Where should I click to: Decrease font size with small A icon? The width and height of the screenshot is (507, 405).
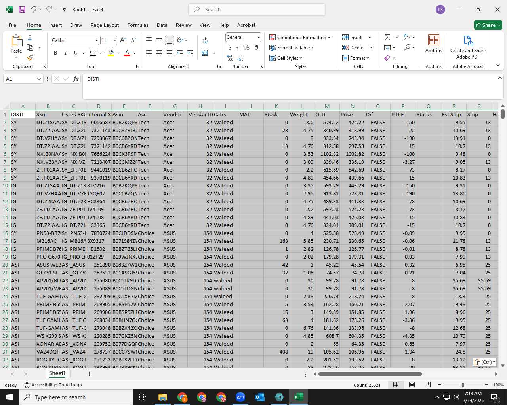tap(133, 40)
